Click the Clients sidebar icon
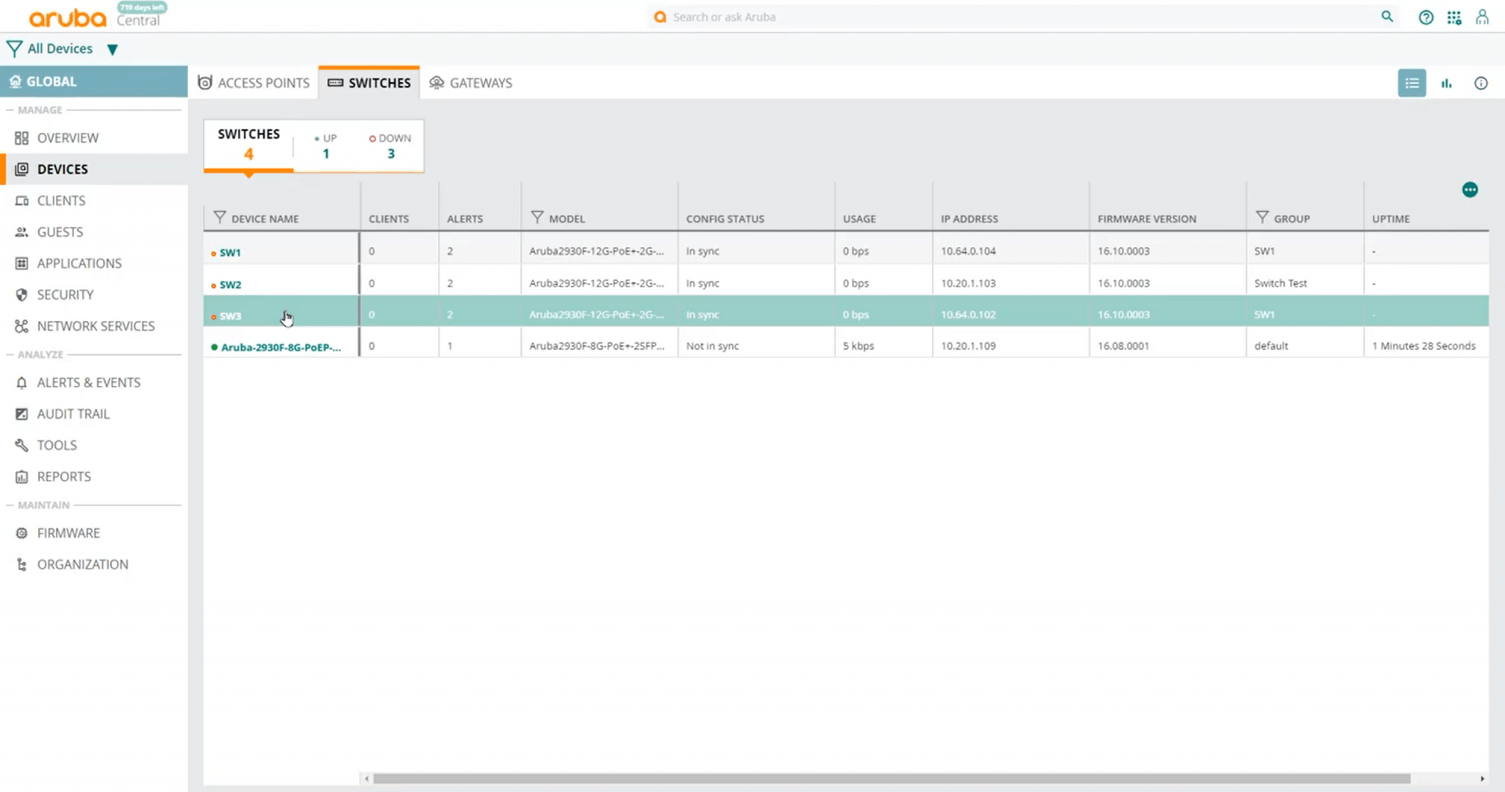Image resolution: width=1505 pixels, height=792 pixels. coord(21,201)
